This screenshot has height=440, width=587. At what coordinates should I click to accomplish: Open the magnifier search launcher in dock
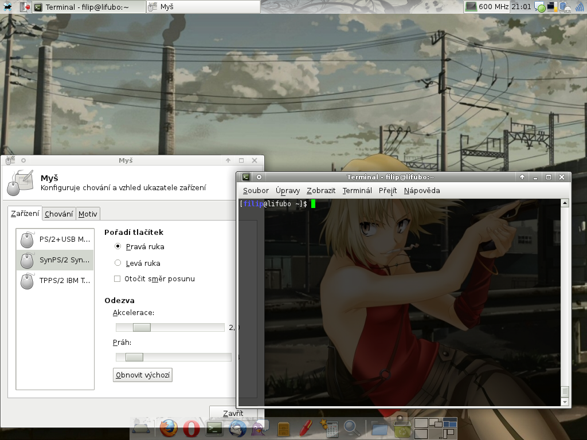(352, 429)
